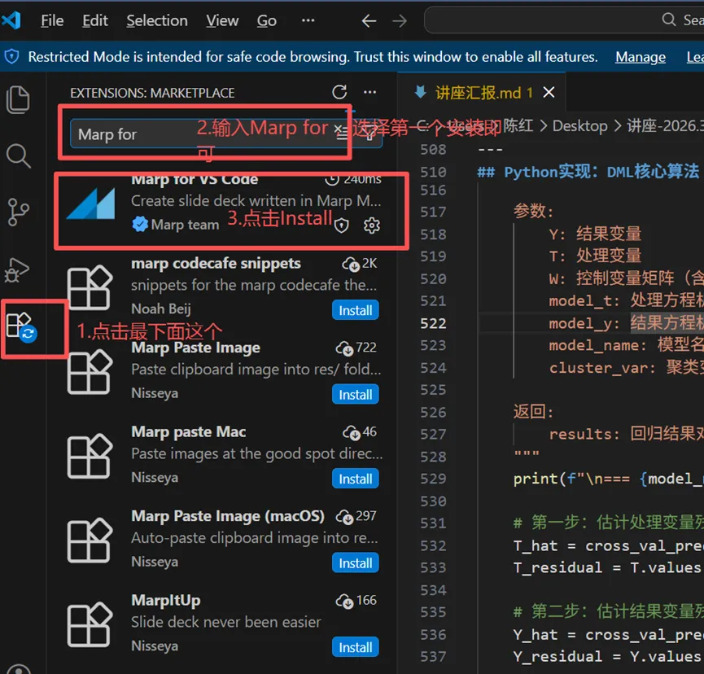704x674 pixels.
Task: Click the heading Python实现: DML核心算法
Action: click(588, 172)
